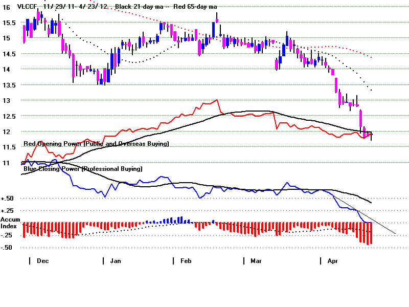Click the +.25 accumulation scale label
The height and width of the screenshot is (307, 409).
pos(7,210)
